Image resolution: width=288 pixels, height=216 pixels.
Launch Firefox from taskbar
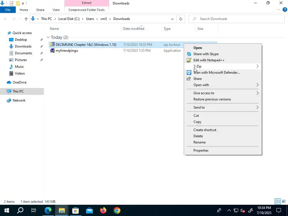click(103, 210)
